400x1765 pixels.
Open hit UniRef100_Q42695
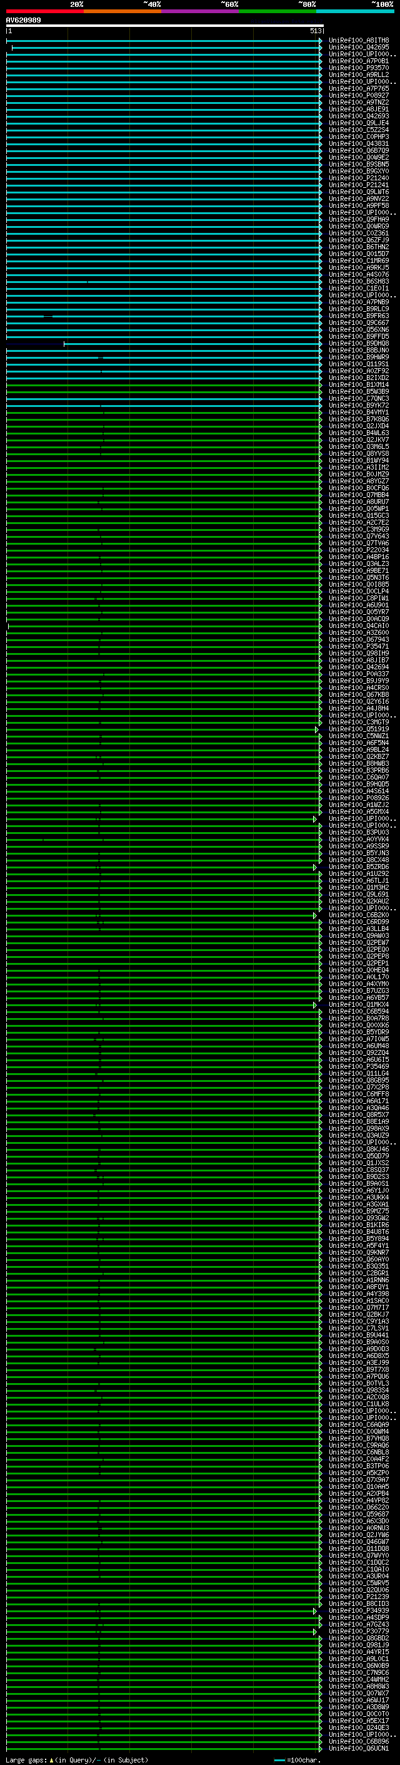359,48
